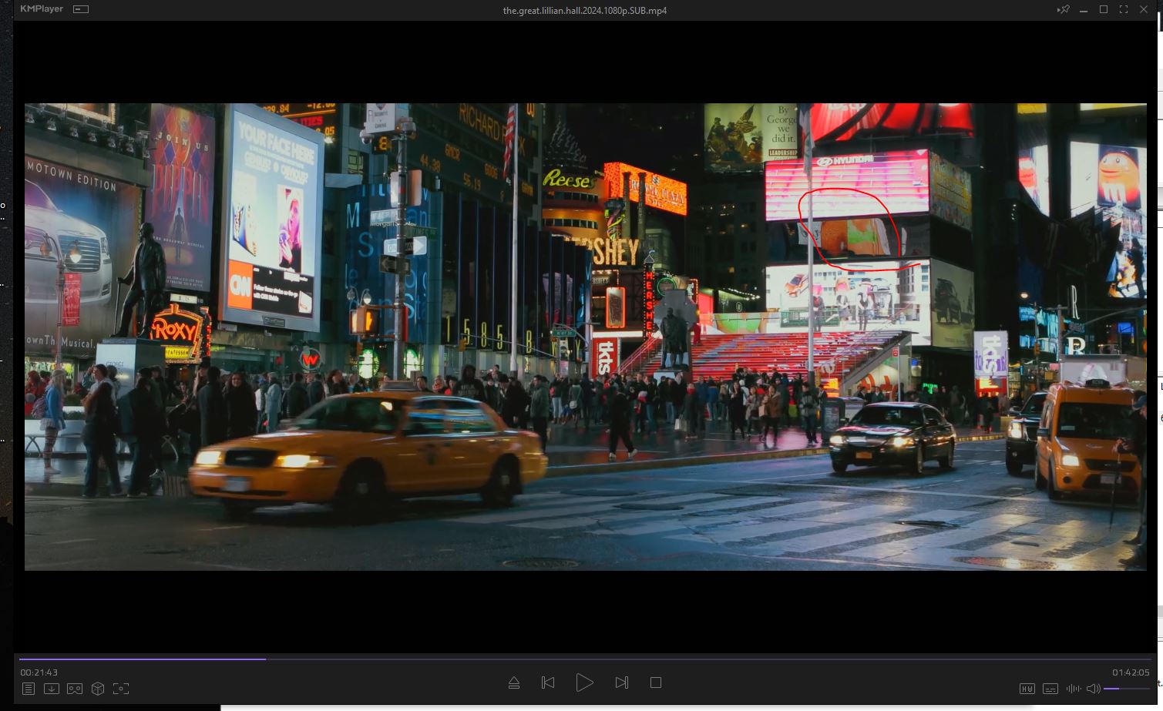Switch to fullscreen from the title bar
The image size is (1163, 711).
tap(1123, 9)
